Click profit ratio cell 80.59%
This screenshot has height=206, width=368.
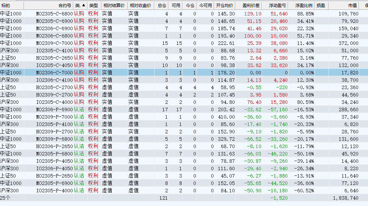(x=305, y=102)
